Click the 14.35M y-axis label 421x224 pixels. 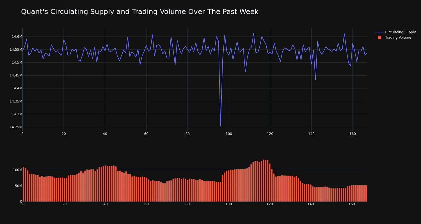coord(16,101)
